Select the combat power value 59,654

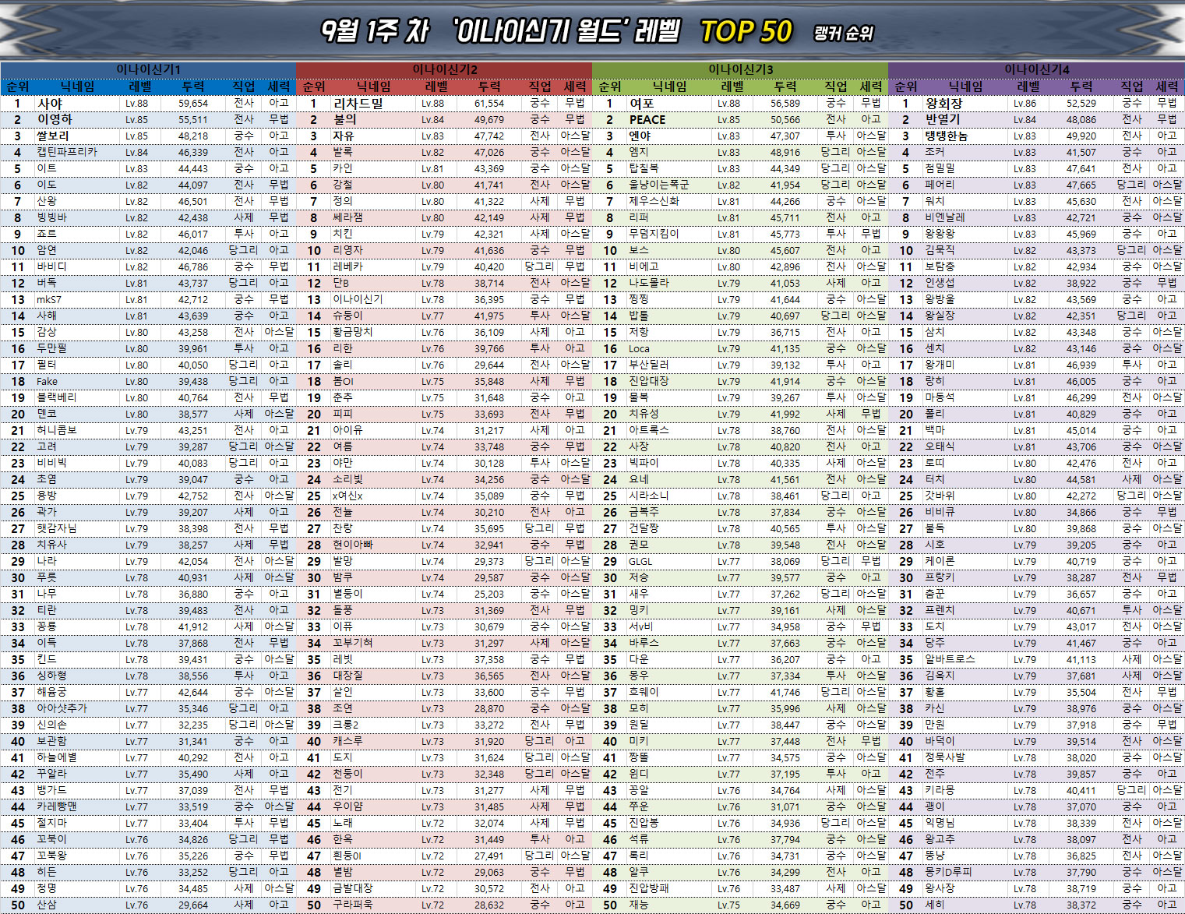tap(192, 104)
